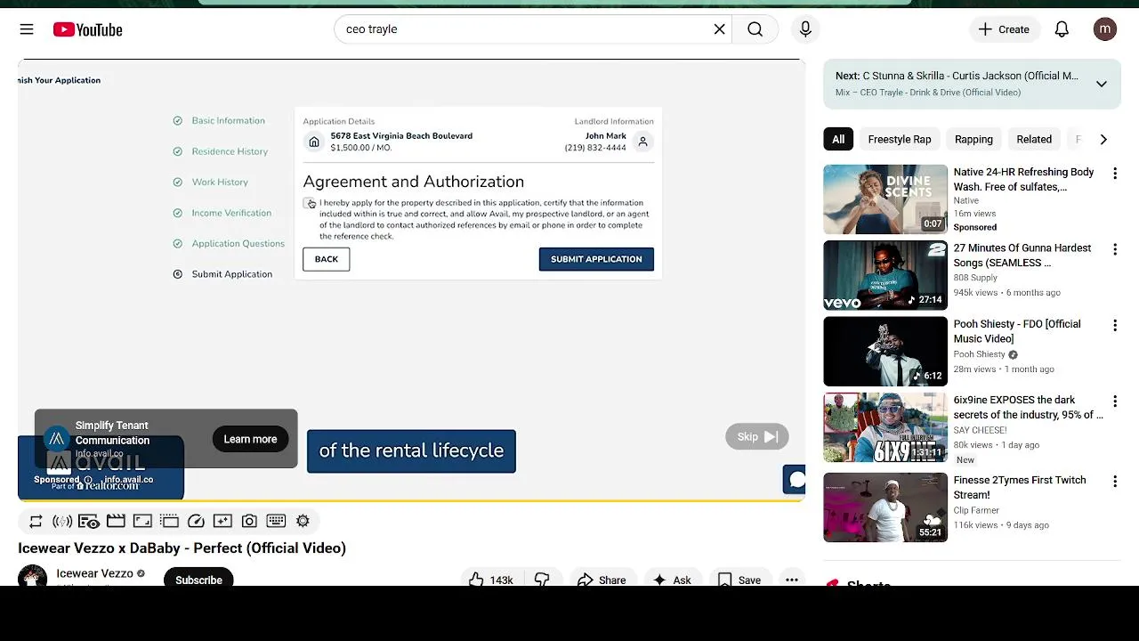
Task: Open options for 'Finesse 2Tymes First Twitch Stream'
Action: (x=1114, y=482)
